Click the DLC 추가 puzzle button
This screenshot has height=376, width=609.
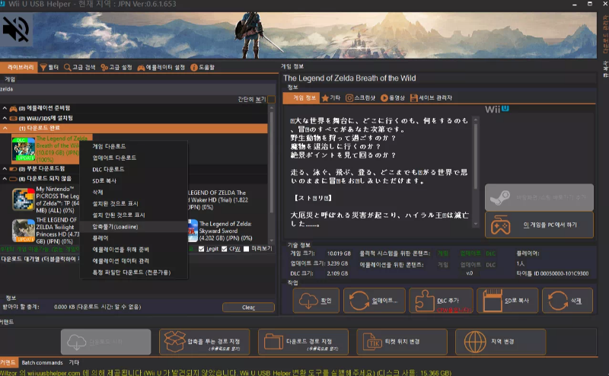coord(442,301)
